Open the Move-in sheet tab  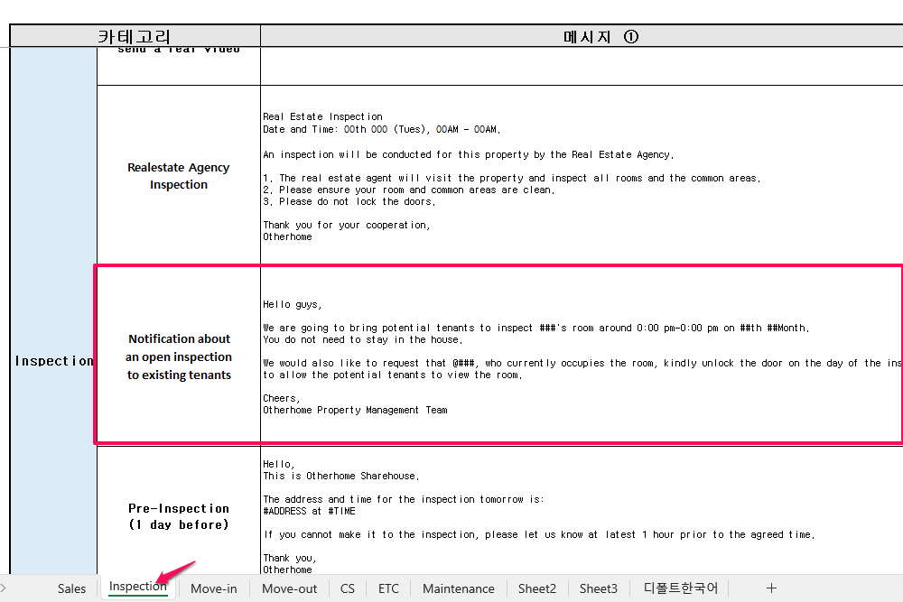pyautogui.click(x=214, y=588)
